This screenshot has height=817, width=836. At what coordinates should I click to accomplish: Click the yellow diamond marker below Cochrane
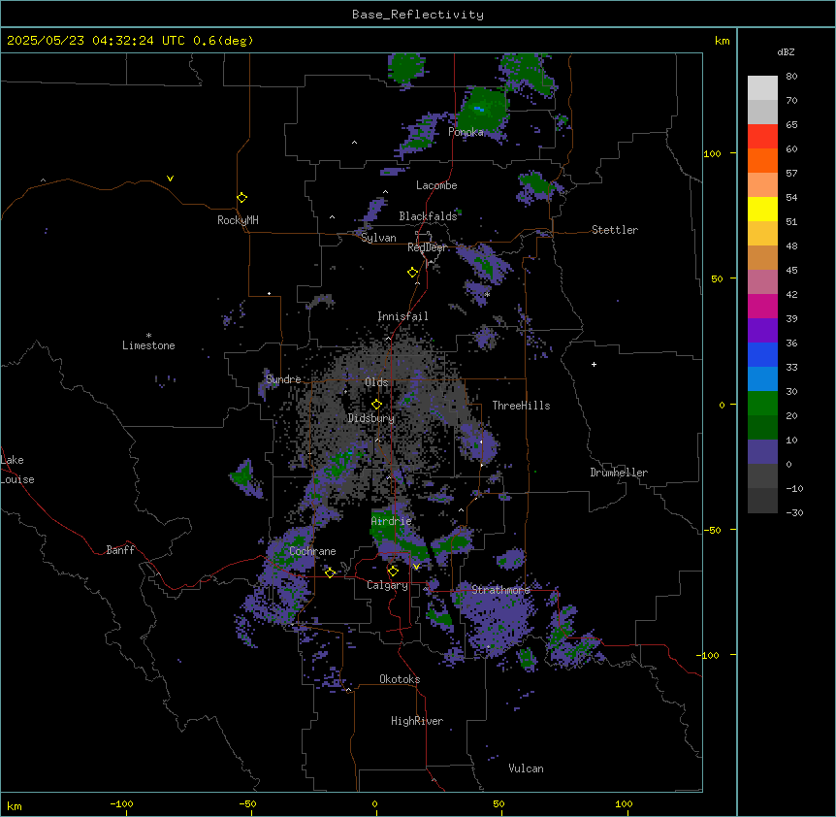tap(330, 572)
